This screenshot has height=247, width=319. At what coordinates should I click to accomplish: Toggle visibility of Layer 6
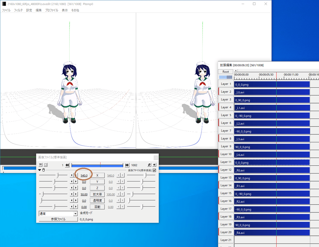226,123
